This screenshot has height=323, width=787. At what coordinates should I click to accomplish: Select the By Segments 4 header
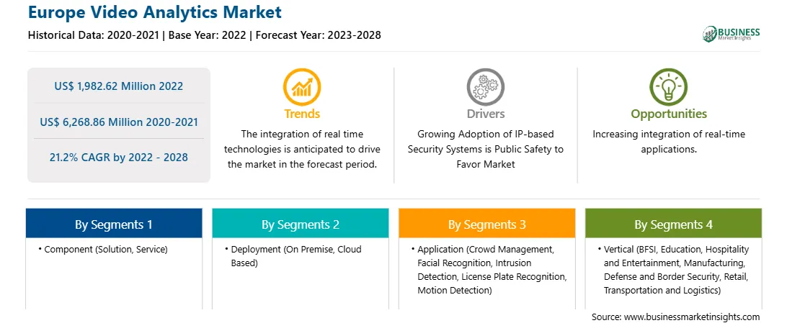pos(674,223)
